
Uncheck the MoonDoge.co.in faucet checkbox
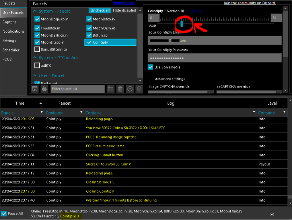point(37,19)
